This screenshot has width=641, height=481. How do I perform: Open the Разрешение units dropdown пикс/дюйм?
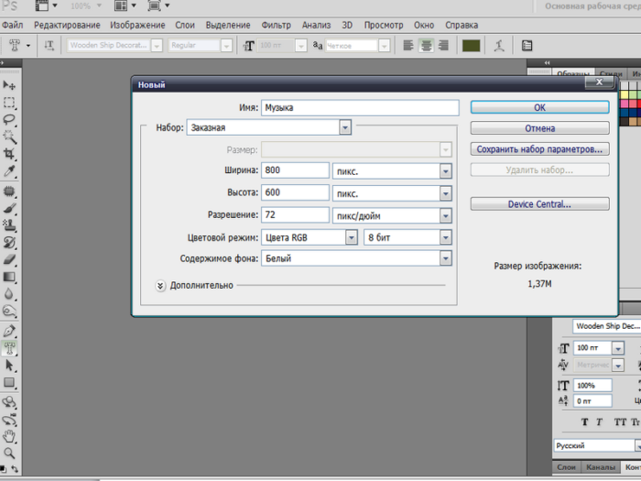[x=446, y=215]
